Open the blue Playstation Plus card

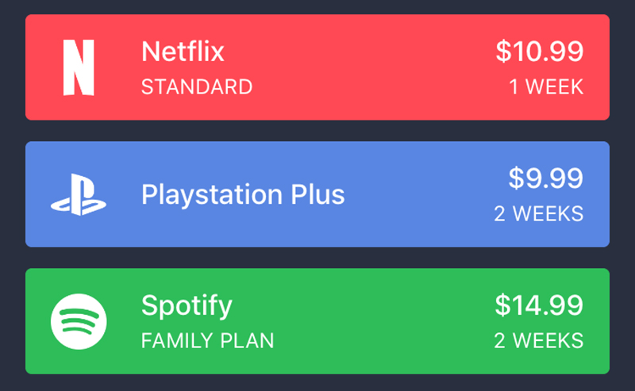point(317,194)
